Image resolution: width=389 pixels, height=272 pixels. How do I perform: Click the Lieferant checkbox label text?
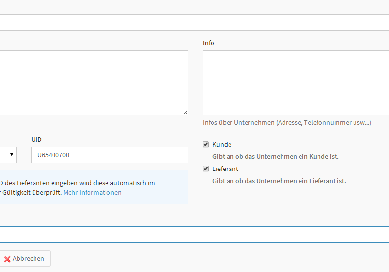pyautogui.click(x=225, y=169)
